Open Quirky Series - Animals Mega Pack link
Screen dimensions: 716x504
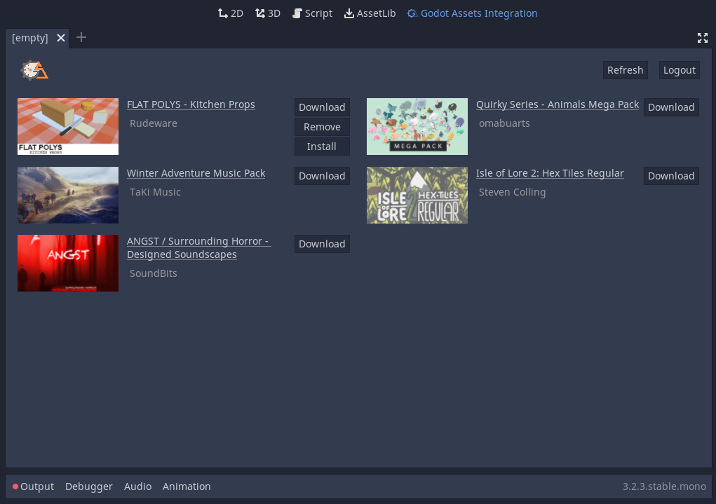pyautogui.click(x=558, y=104)
